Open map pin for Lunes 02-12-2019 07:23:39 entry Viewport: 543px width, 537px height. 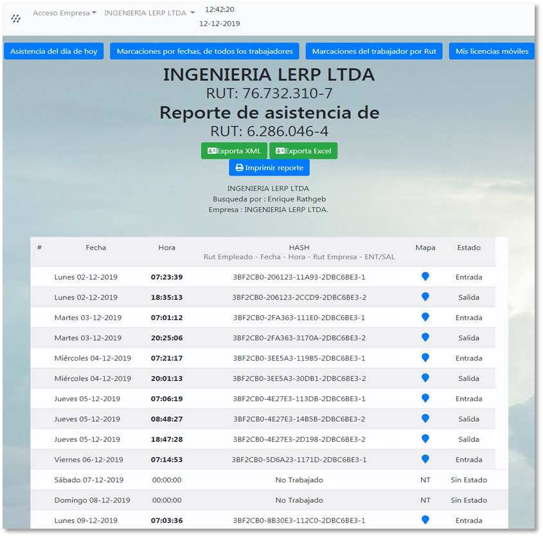point(425,277)
